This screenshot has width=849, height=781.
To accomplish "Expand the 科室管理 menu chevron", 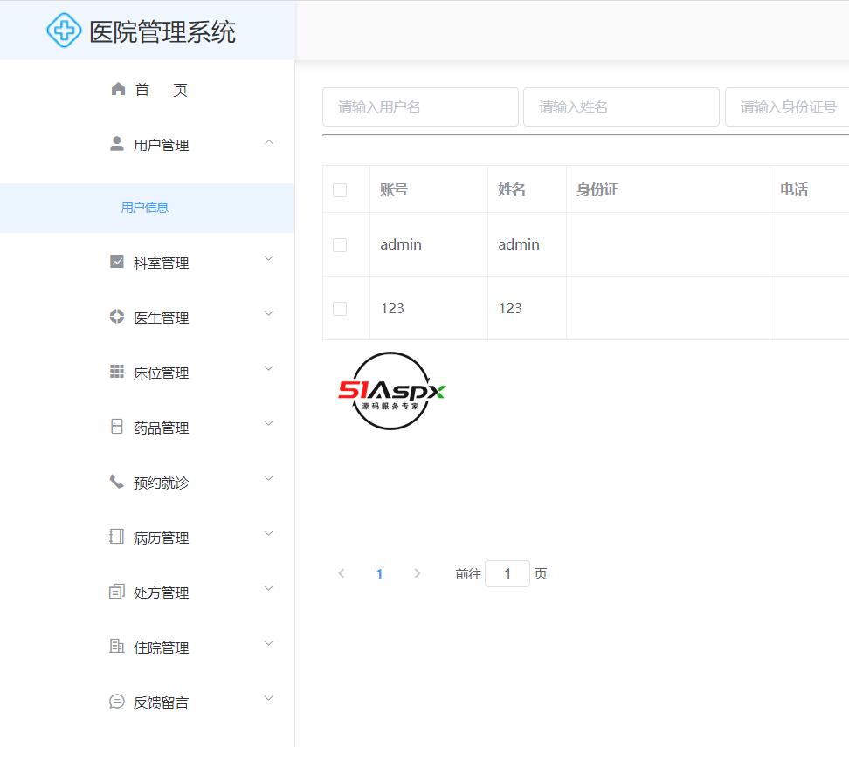I will (268, 258).
